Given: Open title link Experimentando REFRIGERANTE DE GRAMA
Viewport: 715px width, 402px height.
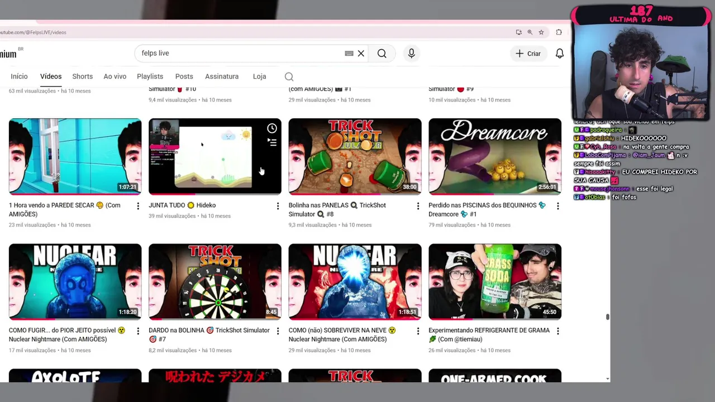Looking at the screenshot, I should [489, 334].
